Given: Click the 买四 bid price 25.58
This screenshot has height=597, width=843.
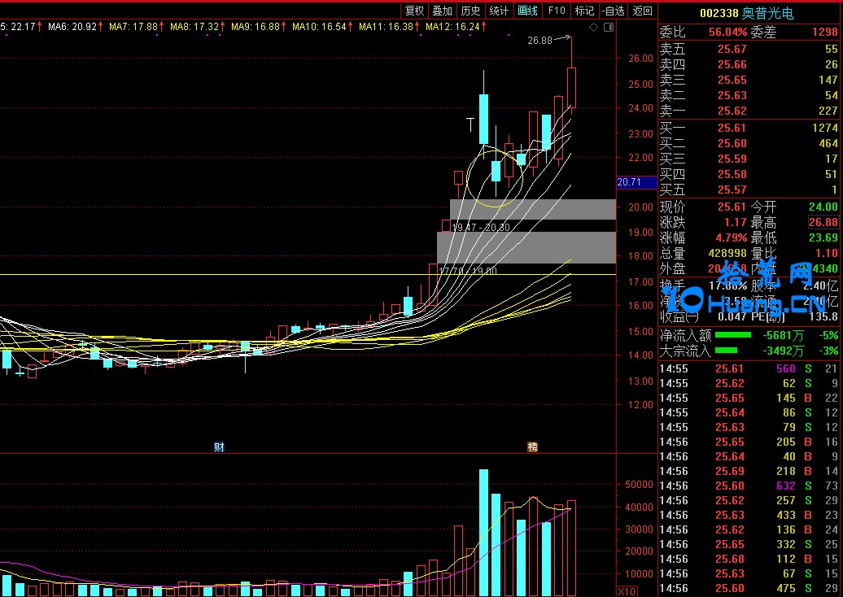Looking at the screenshot, I should tap(732, 175).
